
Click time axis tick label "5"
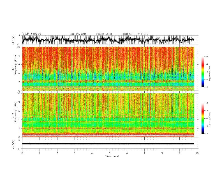[x=110, y=153]
